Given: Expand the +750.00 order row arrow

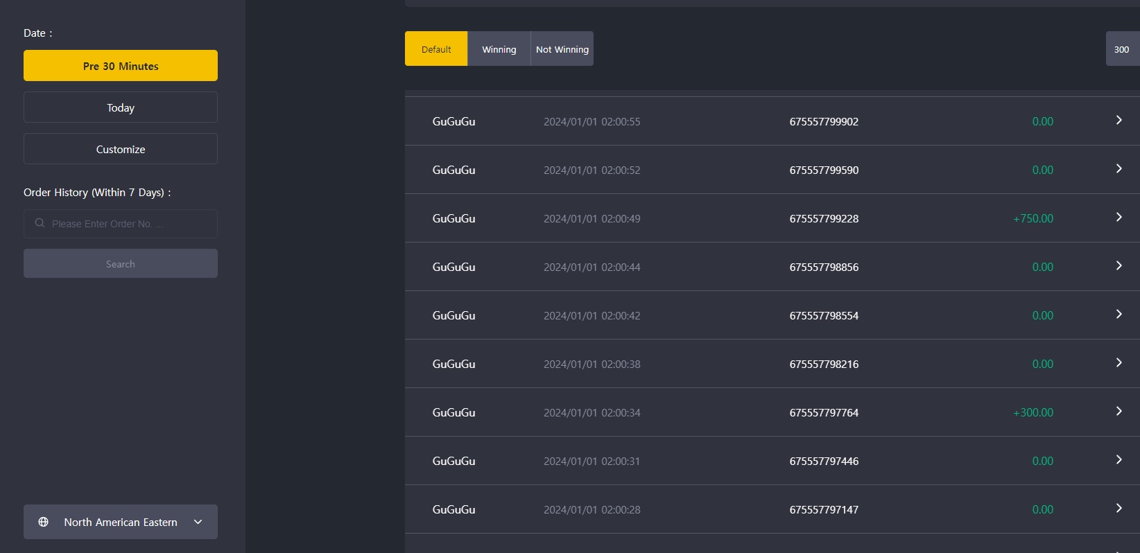Looking at the screenshot, I should pyautogui.click(x=1119, y=217).
